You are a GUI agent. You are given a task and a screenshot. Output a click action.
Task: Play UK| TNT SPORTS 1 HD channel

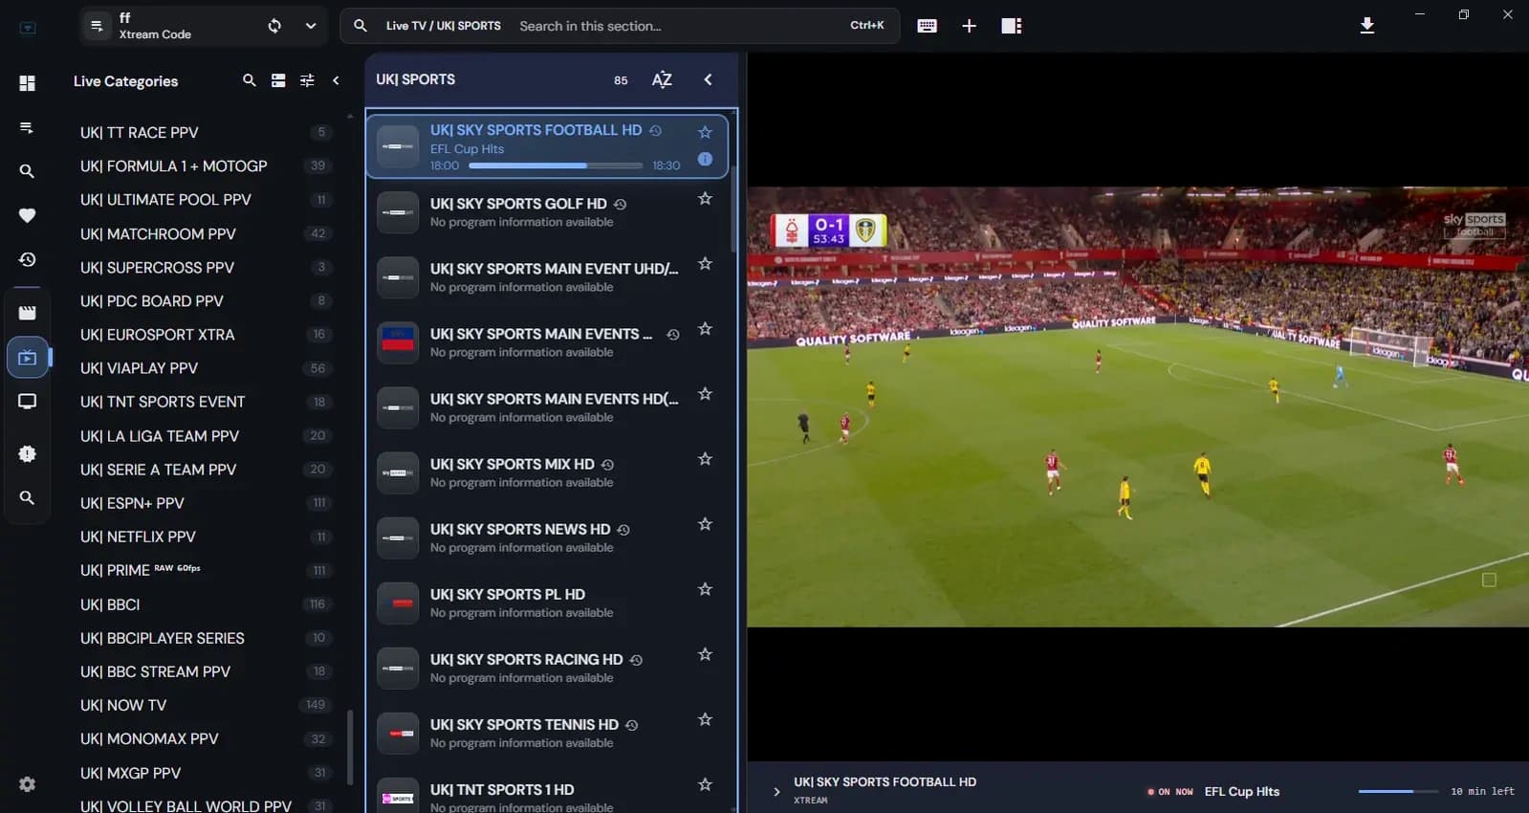(x=548, y=794)
